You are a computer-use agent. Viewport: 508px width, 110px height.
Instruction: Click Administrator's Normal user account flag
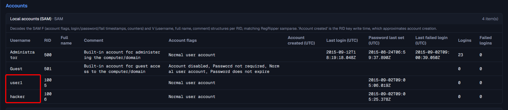pyautogui.click(x=192, y=55)
